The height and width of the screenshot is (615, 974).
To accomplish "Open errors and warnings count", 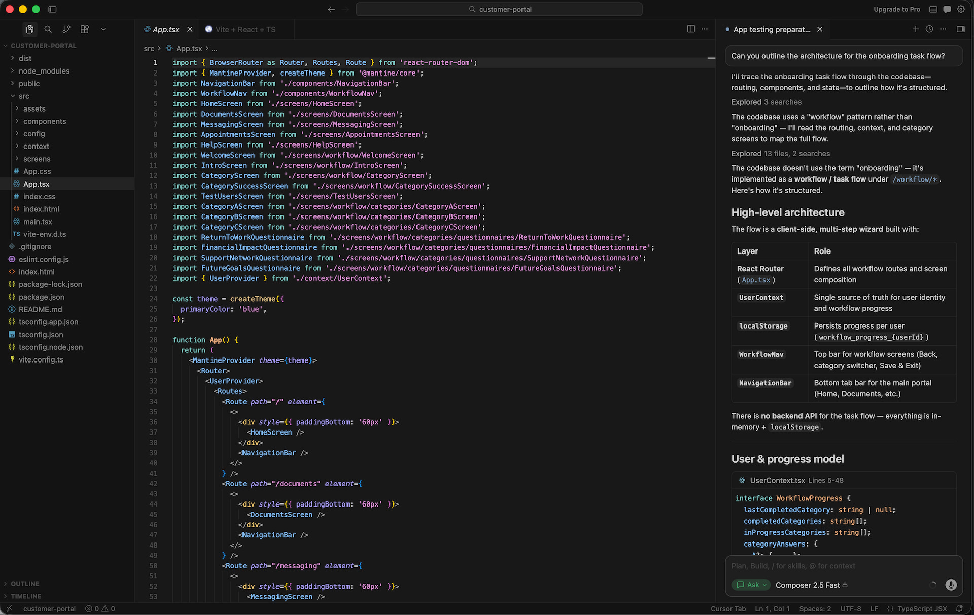I will (x=100, y=609).
